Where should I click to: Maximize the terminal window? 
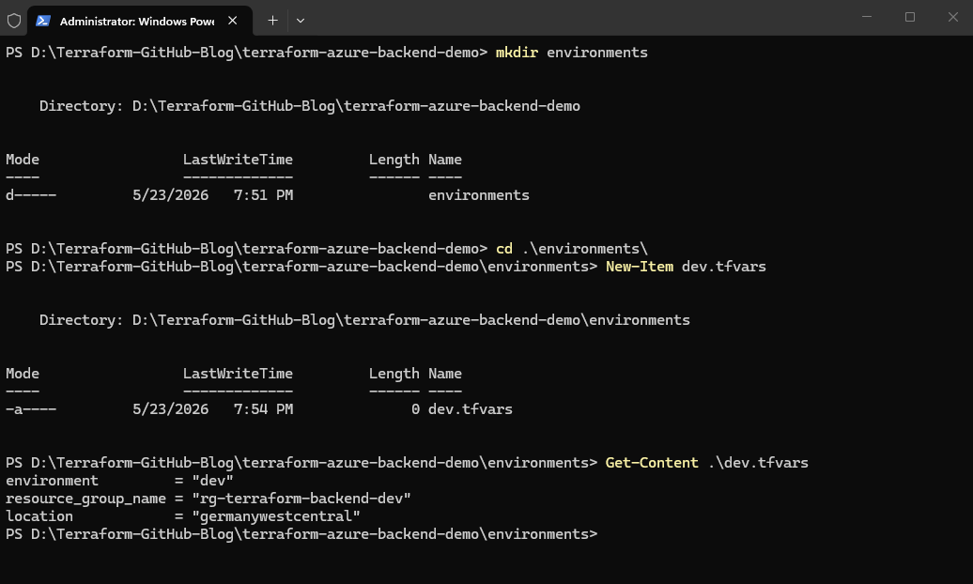pos(910,17)
